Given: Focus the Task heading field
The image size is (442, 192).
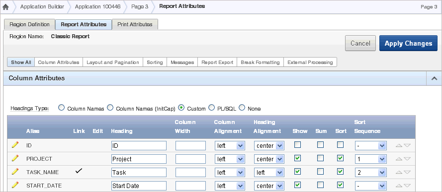Looking at the screenshot, I should (139, 172).
